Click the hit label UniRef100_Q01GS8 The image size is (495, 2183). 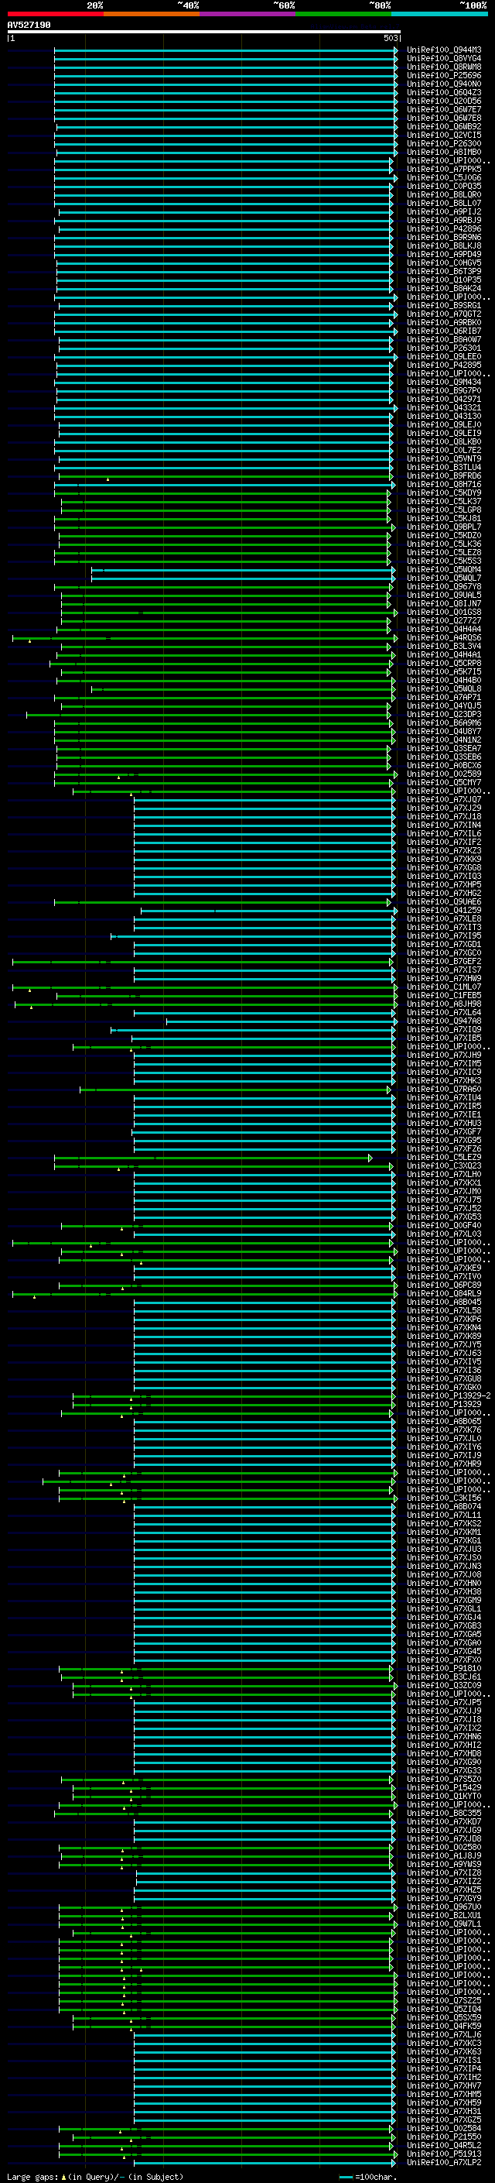(444, 612)
